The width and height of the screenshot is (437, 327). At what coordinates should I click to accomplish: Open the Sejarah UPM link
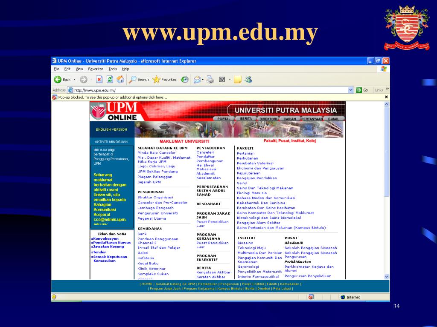pos(149,182)
